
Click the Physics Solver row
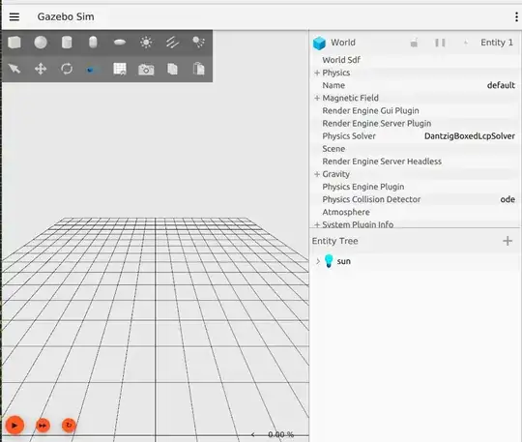pyautogui.click(x=416, y=136)
